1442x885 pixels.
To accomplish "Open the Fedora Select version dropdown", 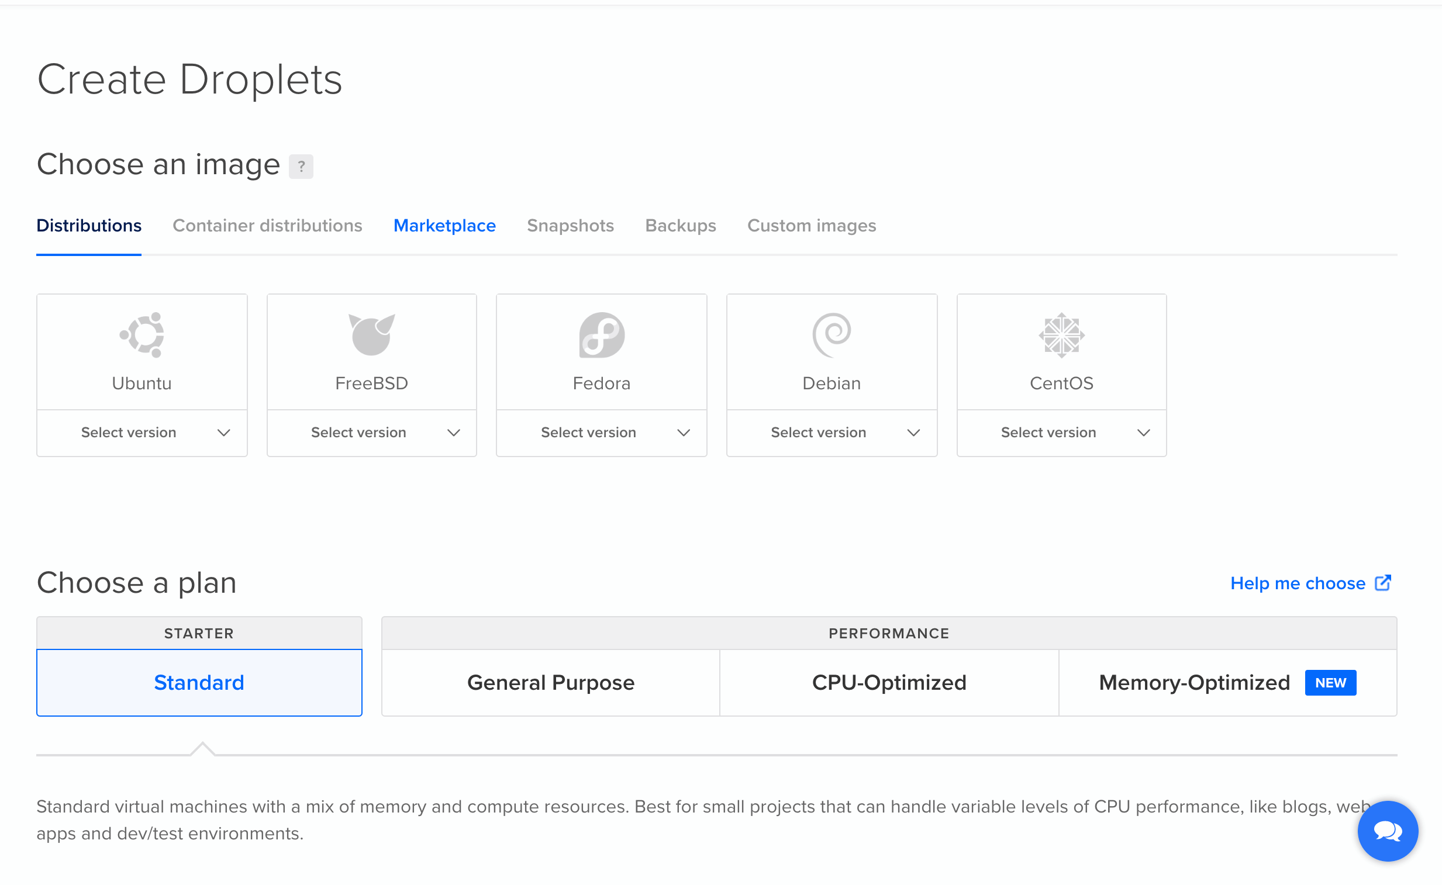I will pyautogui.click(x=601, y=433).
